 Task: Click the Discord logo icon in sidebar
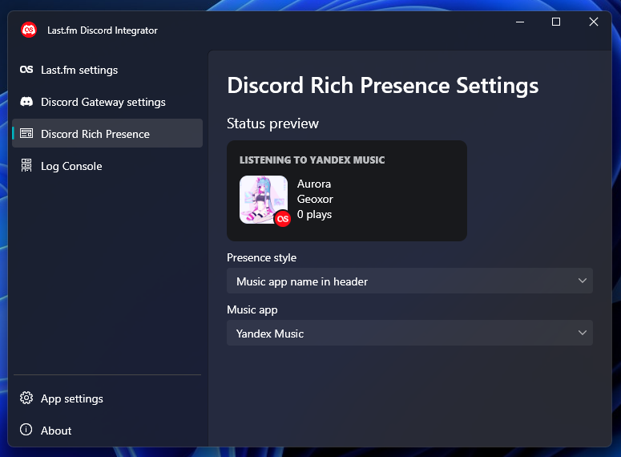26,102
